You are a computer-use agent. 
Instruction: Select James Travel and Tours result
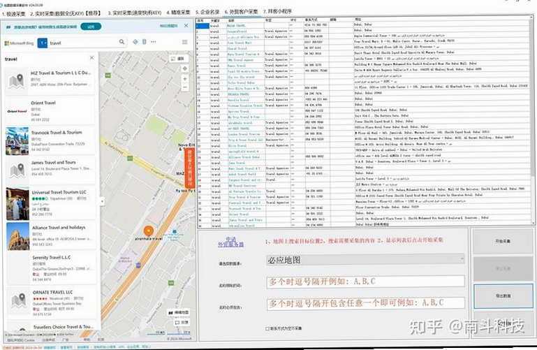(50, 171)
